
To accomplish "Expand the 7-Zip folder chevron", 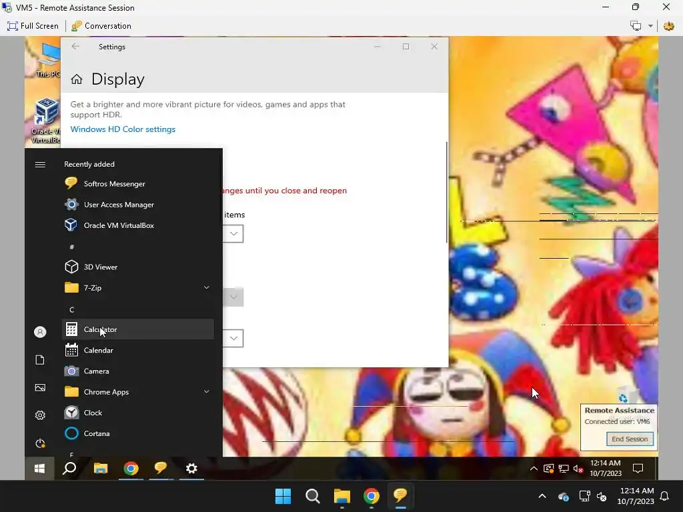I will coord(207,287).
